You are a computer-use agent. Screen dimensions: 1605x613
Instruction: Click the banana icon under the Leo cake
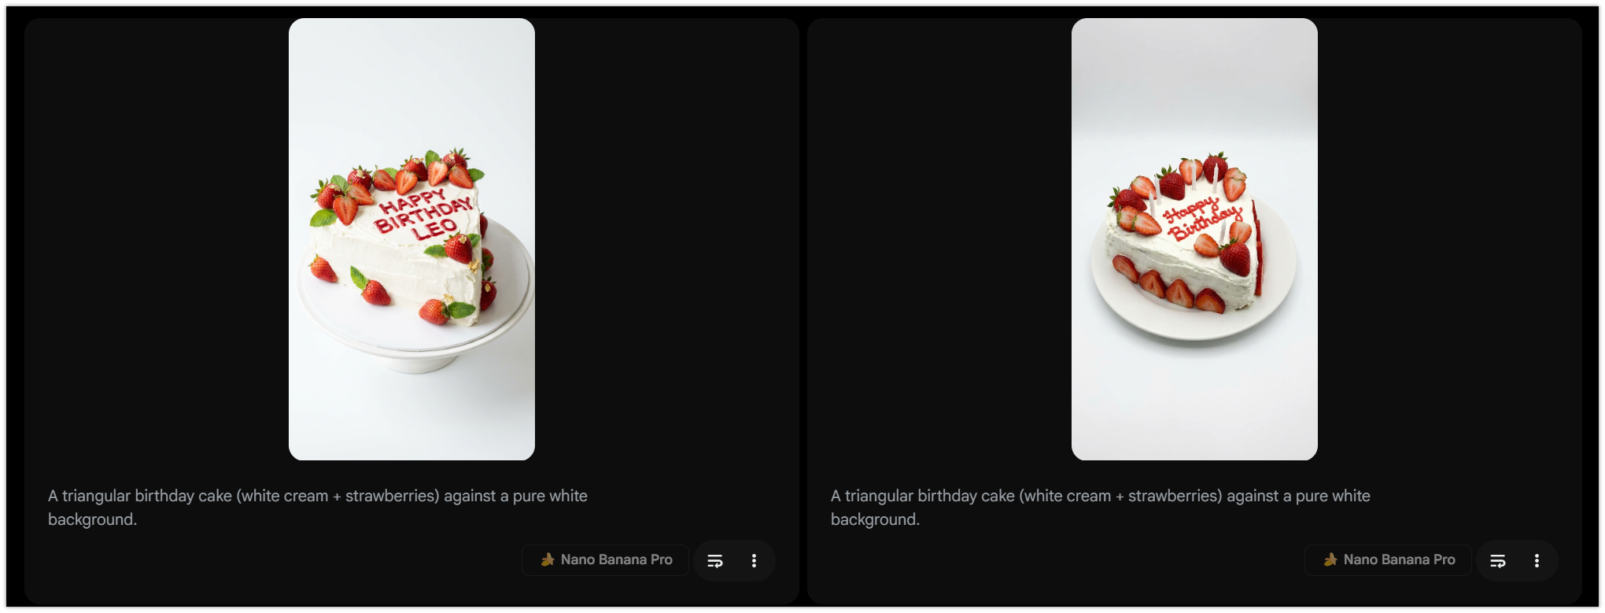(548, 559)
